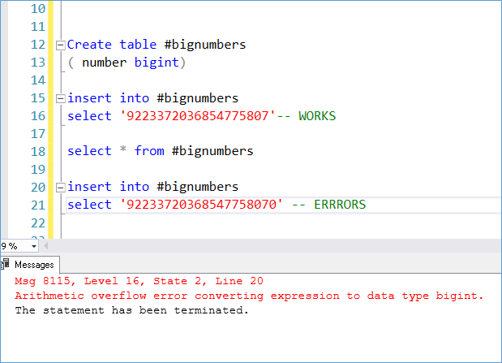This screenshot has width=502, height=363.
Task: Collapse the insert block at line 20
Action: pos(60,188)
